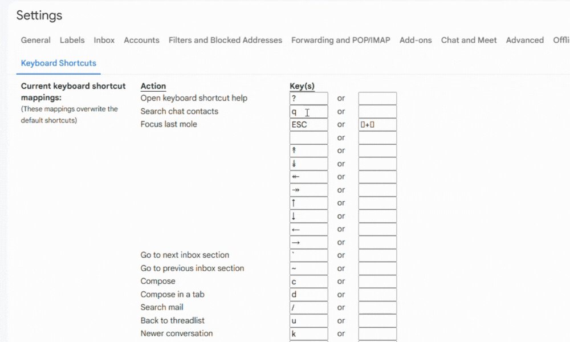The width and height of the screenshot is (570, 342).
Task: Click alternate key field for Search mail
Action: [377, 308]
